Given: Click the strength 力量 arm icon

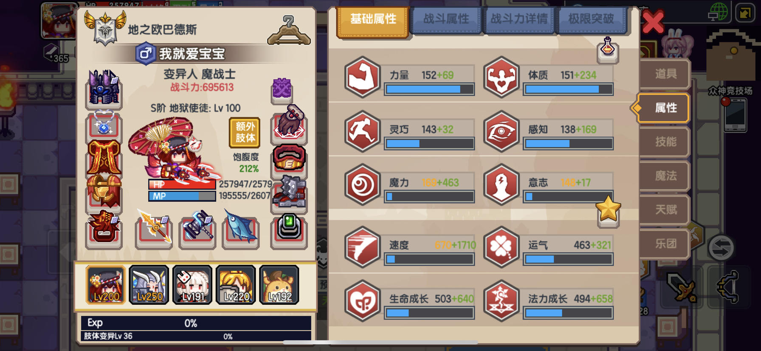Looking at the screenshot, I should click(362, 77).
